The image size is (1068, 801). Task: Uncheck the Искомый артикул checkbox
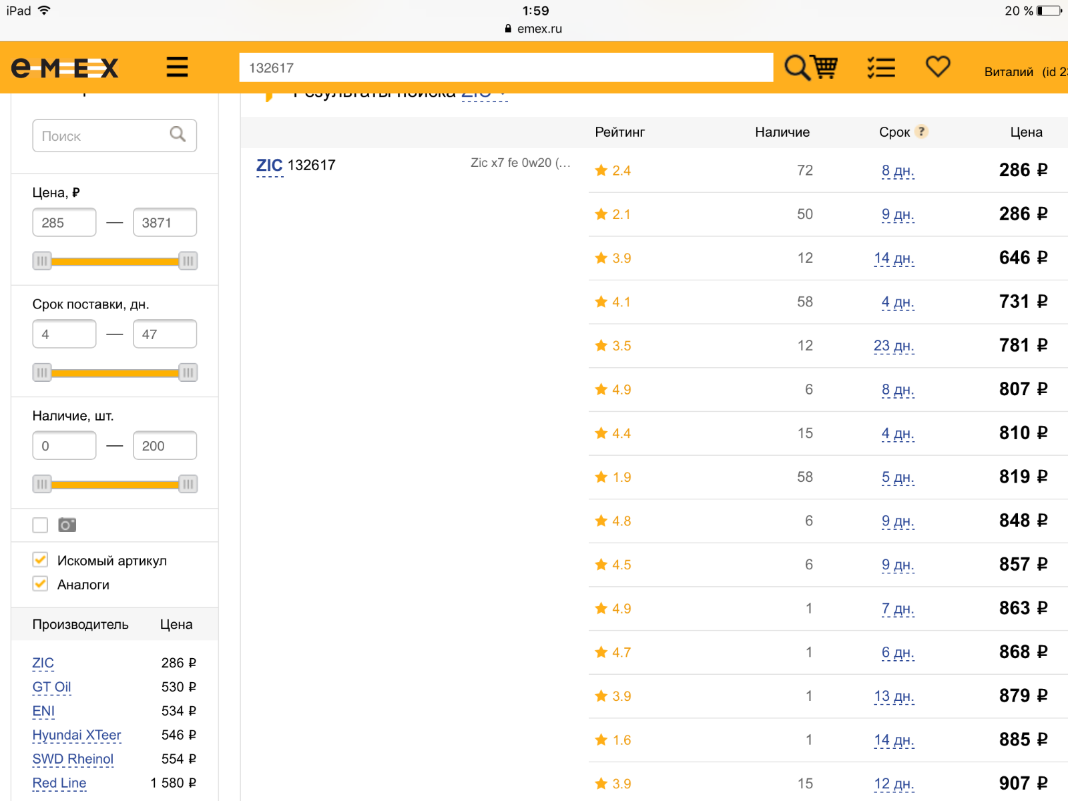coord(40,560)
